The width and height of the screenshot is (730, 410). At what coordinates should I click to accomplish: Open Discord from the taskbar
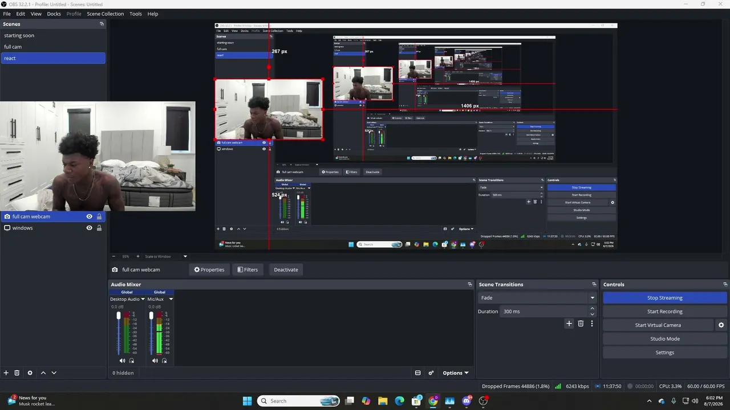click(x=467, y=401)
